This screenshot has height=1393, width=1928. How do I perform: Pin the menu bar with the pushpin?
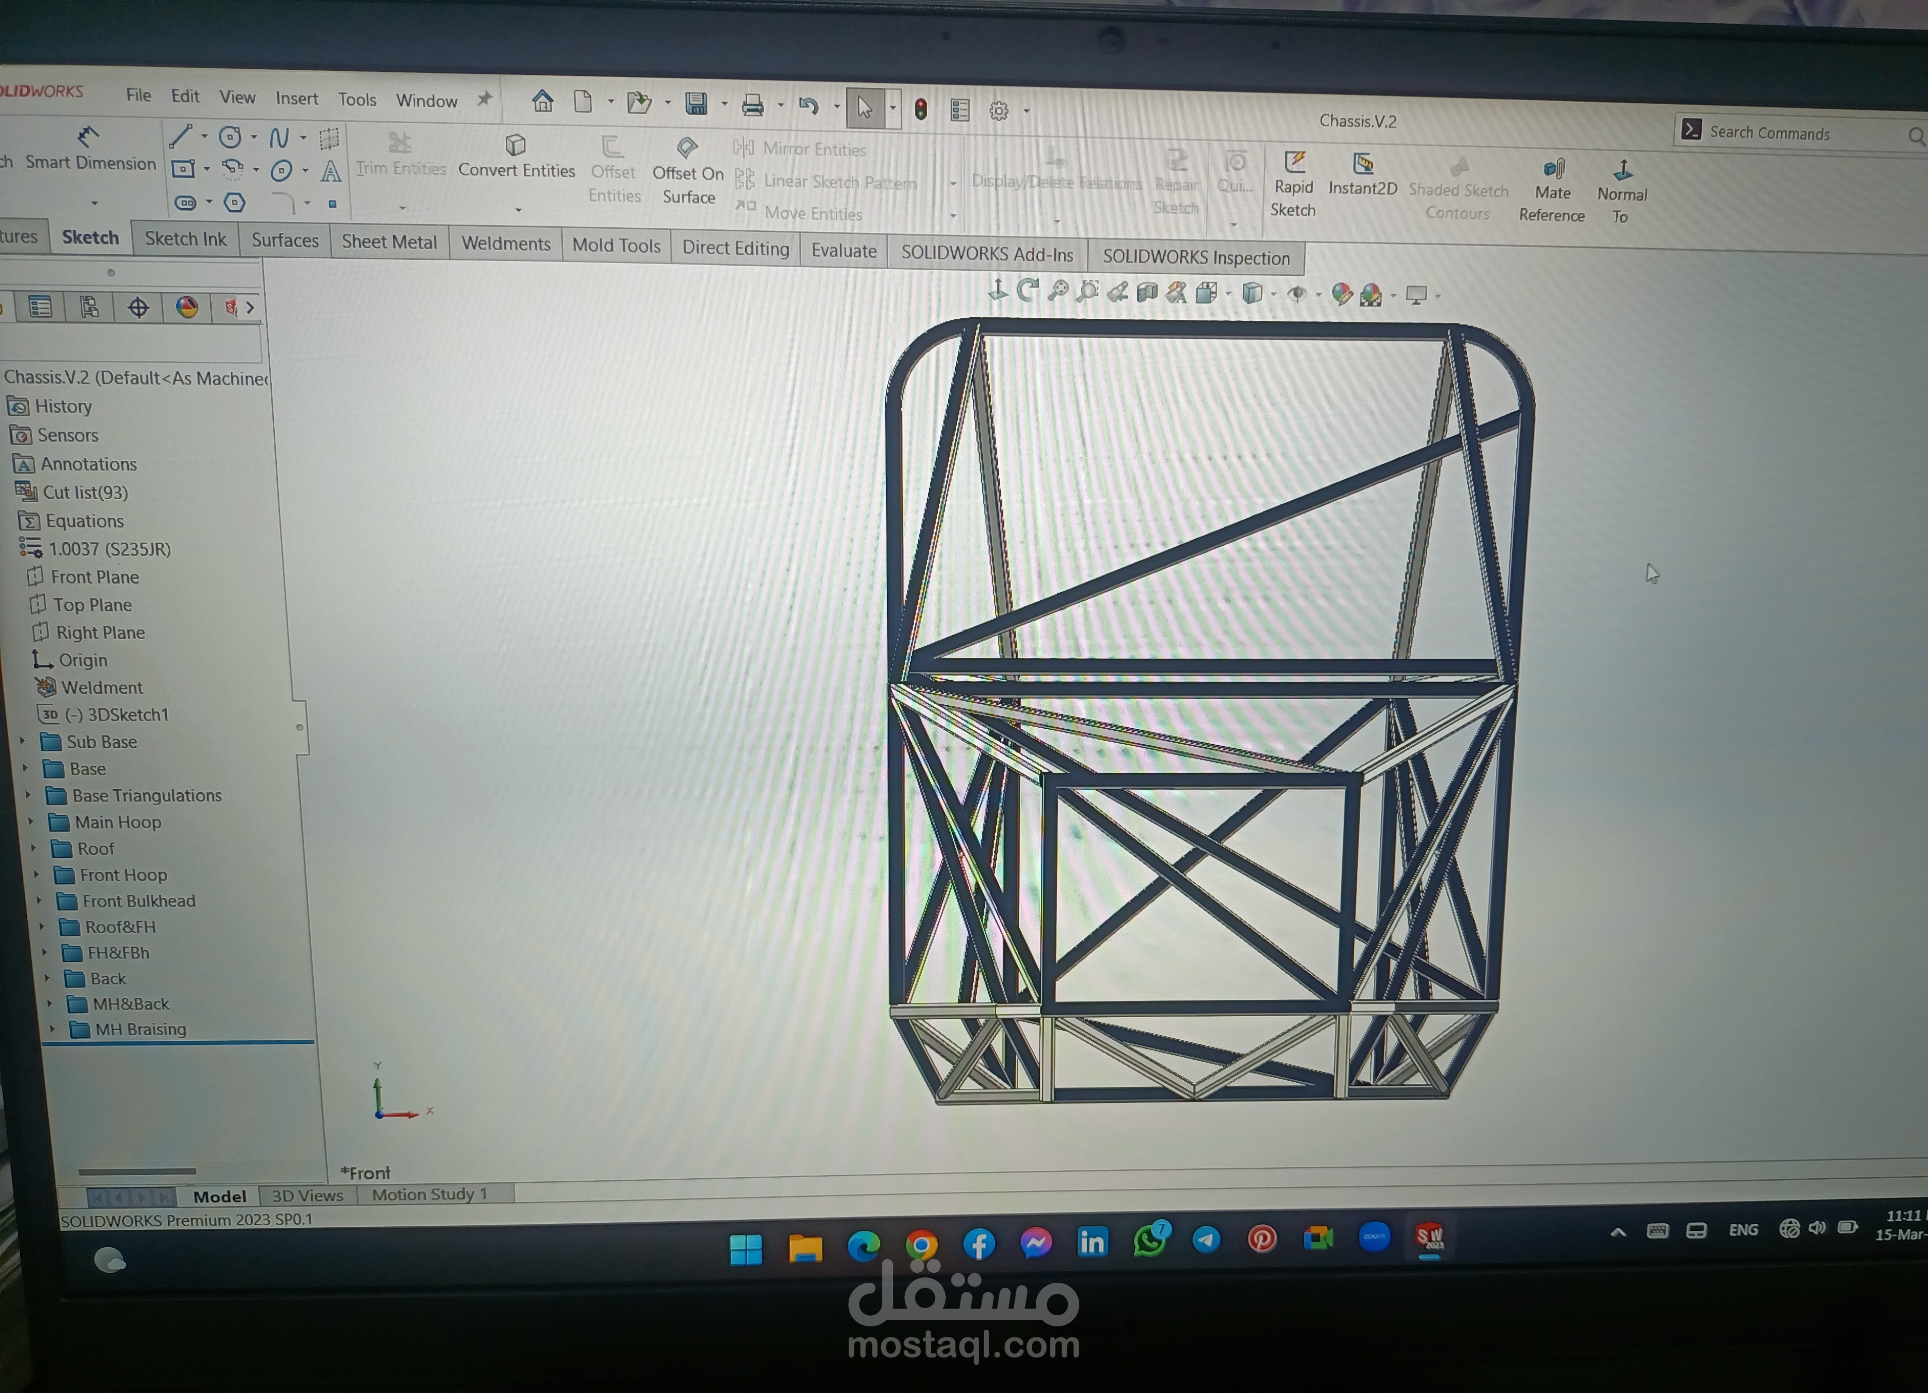pos(484,100)
